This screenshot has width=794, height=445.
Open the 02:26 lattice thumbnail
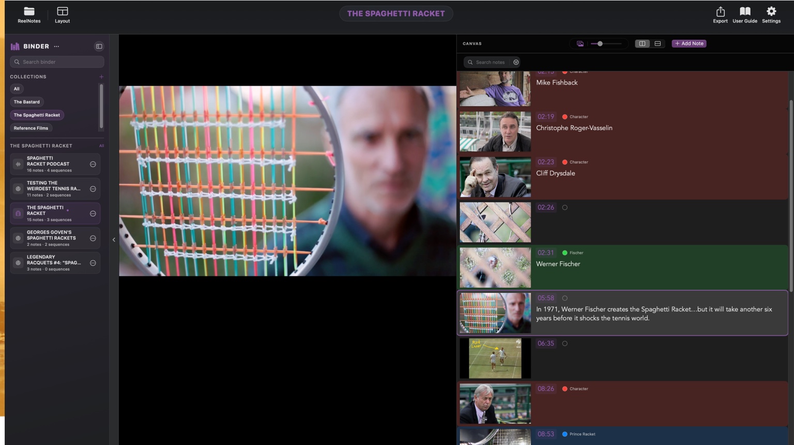tap(495, 222)
